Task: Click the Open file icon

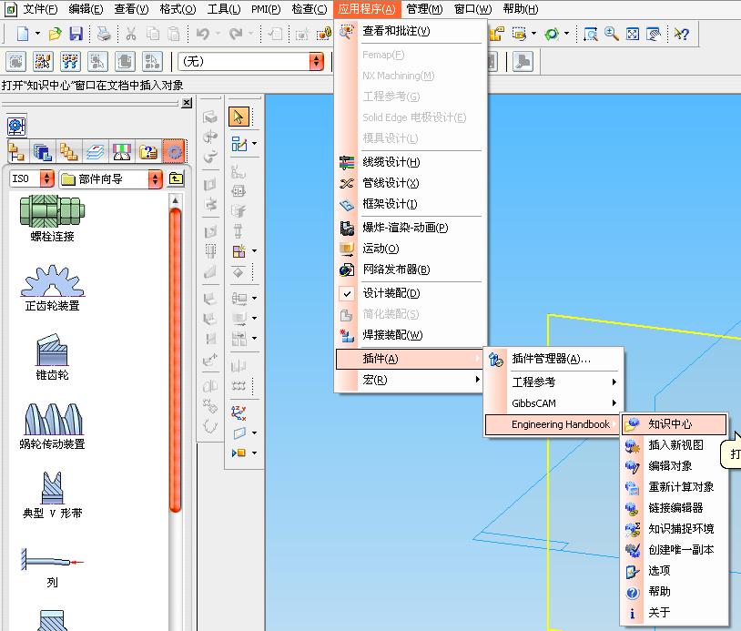Action: [56, 34]
